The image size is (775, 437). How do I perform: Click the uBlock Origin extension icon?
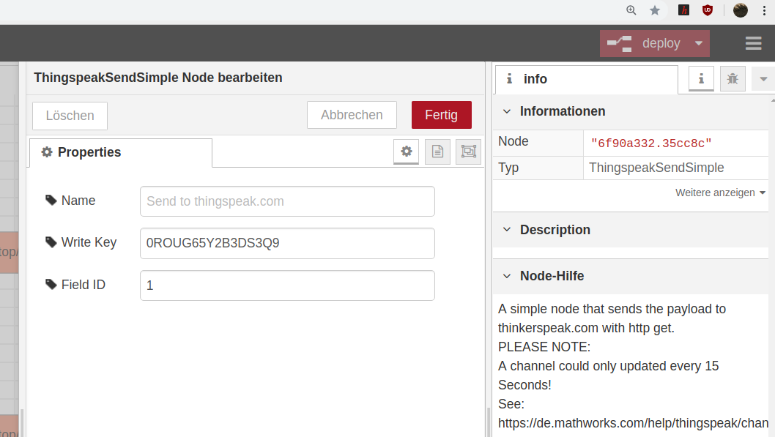(708, 10)
